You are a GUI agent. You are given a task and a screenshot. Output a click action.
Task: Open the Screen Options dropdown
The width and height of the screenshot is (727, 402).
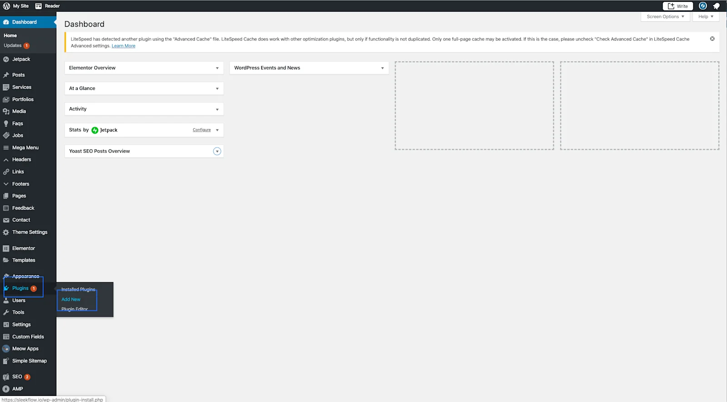pos(665,17)
